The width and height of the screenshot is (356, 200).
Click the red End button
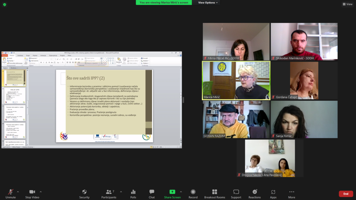point(346,194)
